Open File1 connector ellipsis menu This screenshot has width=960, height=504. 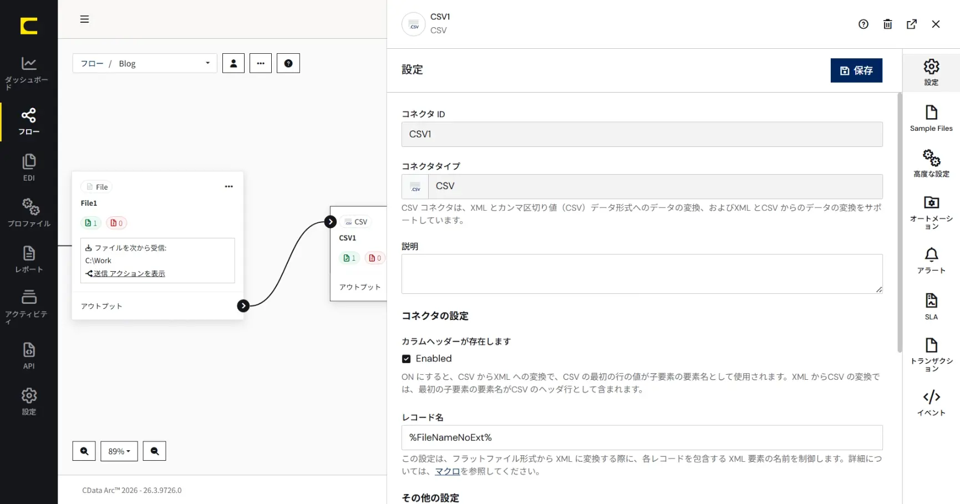tap(228, 187)
